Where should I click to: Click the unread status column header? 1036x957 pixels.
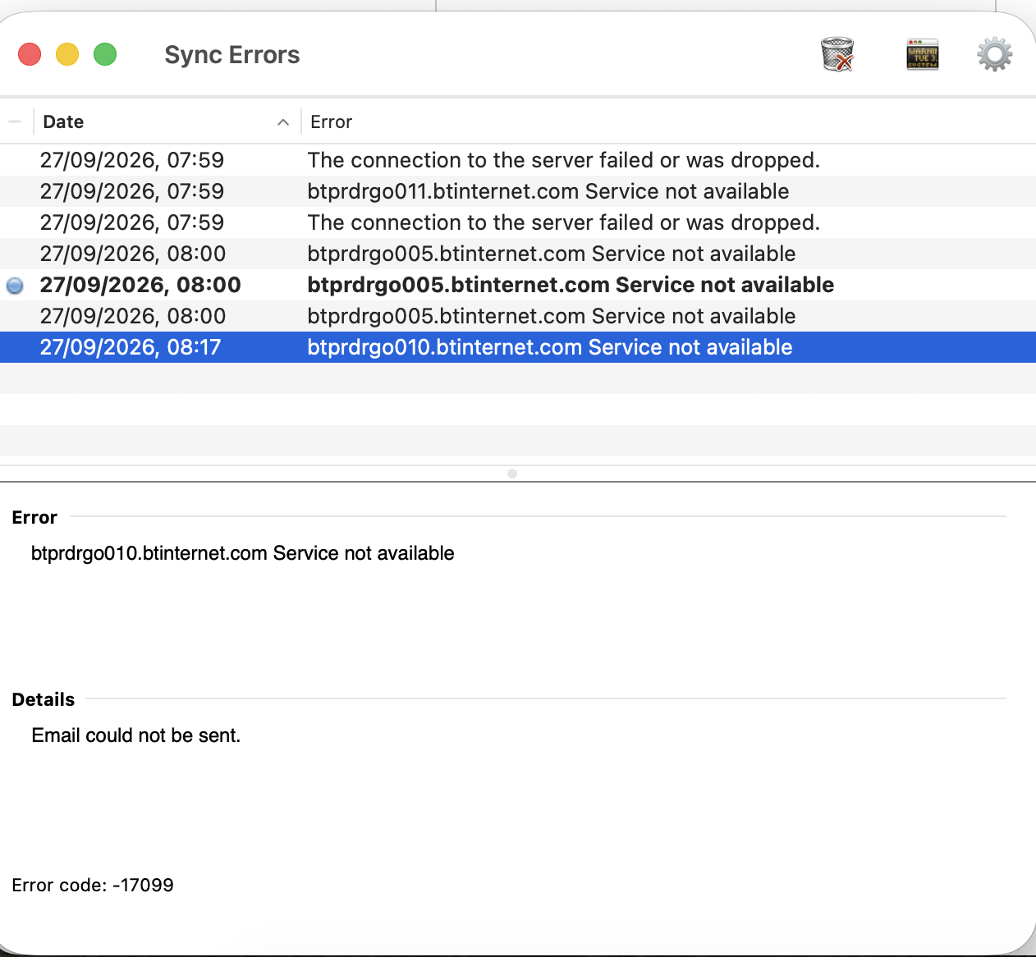[16, 121]
